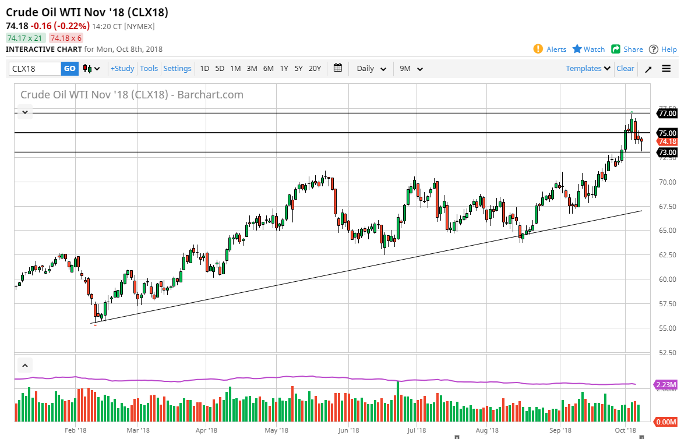
Task: Select the Tools menu
Action: click(x=149, y=68)
